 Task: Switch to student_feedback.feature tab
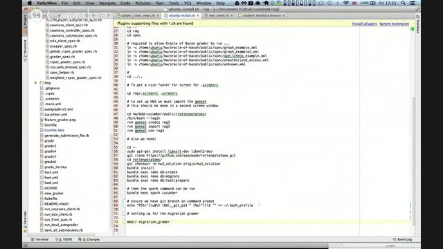(x=262, y=15)
